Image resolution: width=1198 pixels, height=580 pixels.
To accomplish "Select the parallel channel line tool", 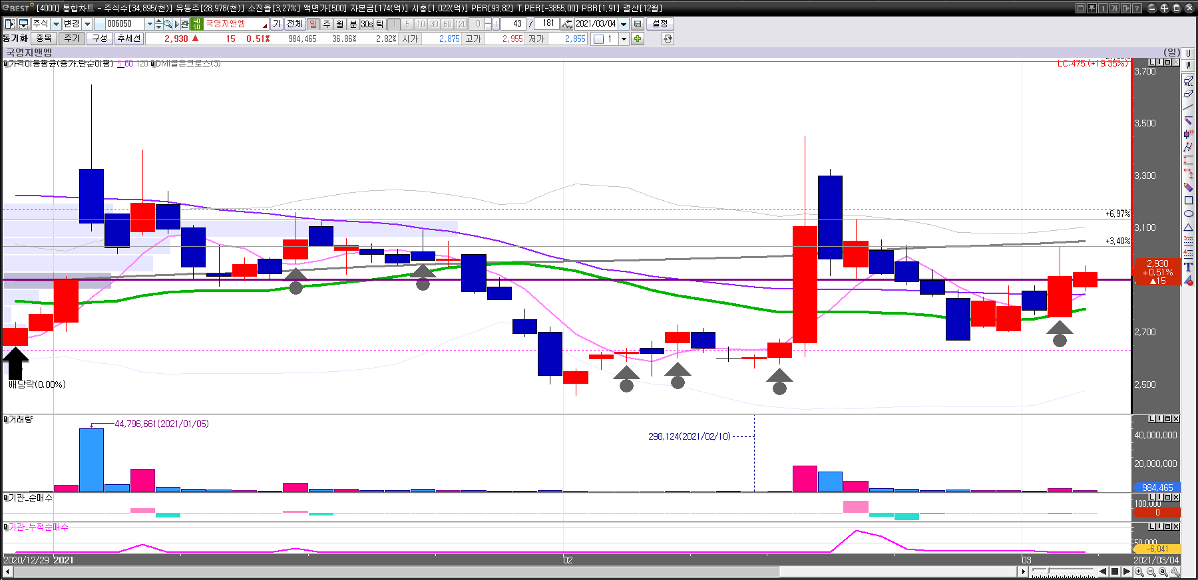I will (x=1188, y=146).
